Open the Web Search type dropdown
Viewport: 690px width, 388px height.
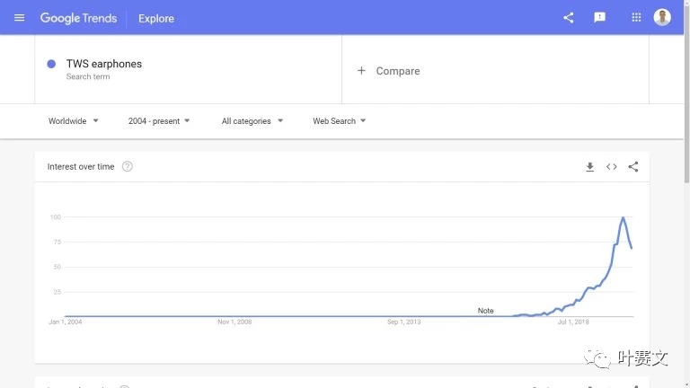pos(340,121)
